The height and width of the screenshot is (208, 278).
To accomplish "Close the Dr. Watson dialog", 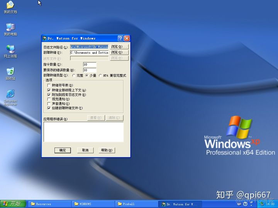I will pyautogui.click(x=127, y=38).
